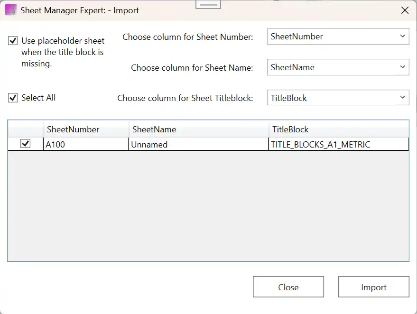Uncheck the Select All checkbox
Screen dimensions: 417x314
pos(13,98)
